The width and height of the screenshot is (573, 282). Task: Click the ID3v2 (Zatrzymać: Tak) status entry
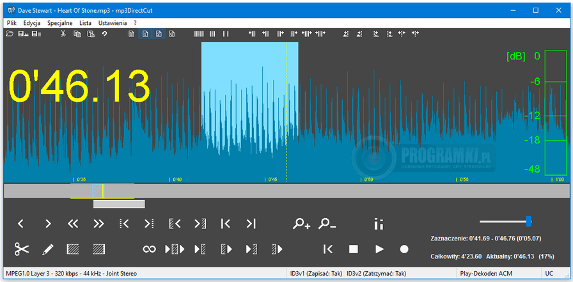(x=377, y=273)
